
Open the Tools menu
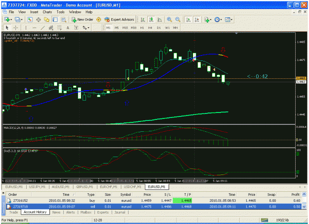point(60,12)
